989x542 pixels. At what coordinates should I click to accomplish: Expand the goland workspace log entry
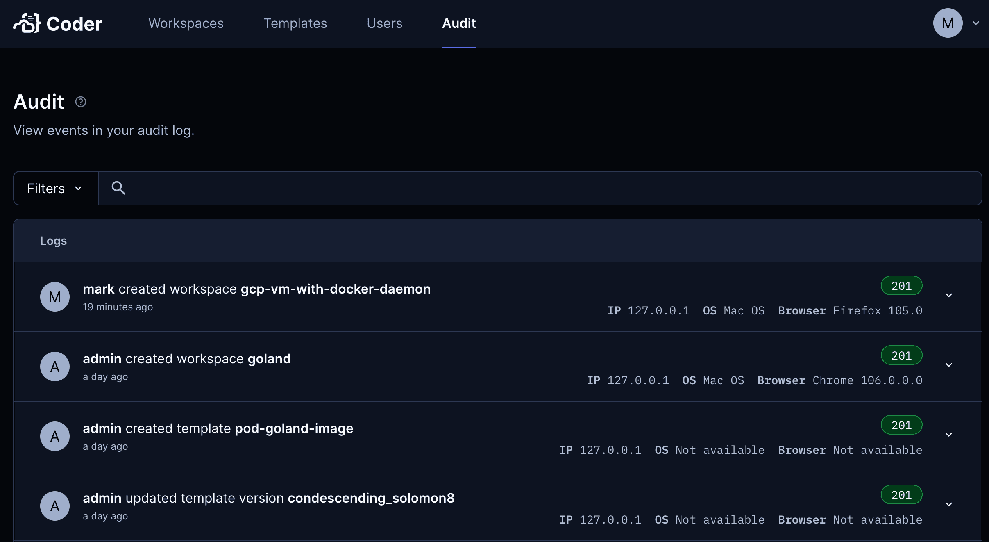pos(949,365)
